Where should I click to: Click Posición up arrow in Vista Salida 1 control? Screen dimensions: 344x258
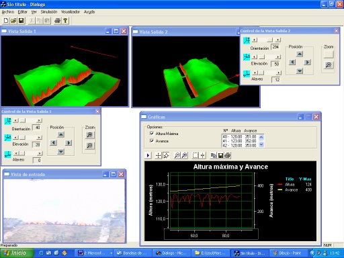click(x=61, y=134)
